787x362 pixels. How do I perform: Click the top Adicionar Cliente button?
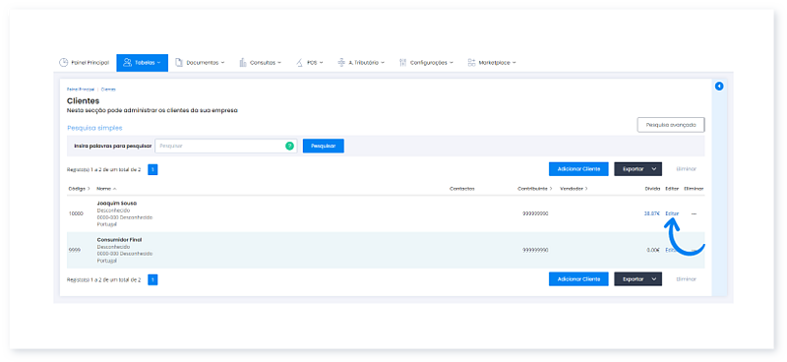pyautogui.click(x=578, y=169)
